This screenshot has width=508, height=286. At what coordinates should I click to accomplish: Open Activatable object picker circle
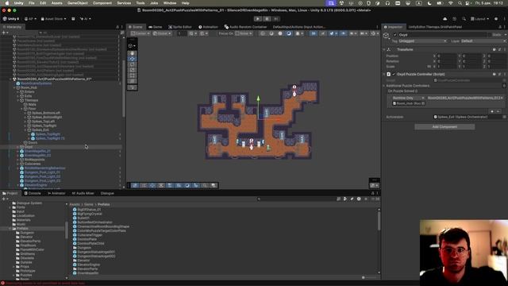504,117
